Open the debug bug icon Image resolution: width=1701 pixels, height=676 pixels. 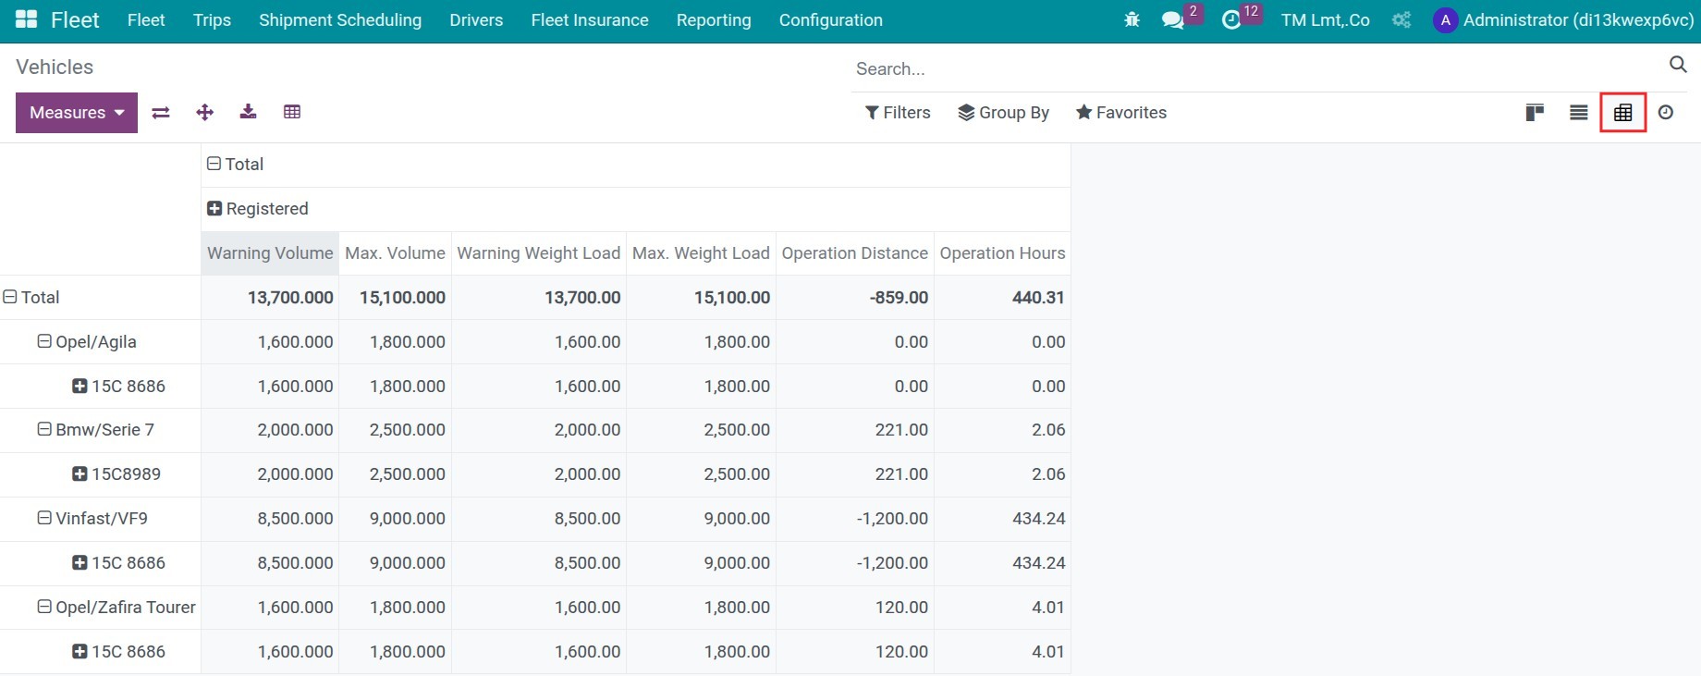1132,19
